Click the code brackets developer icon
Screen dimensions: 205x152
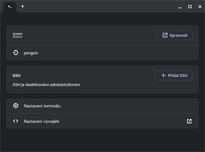16,121
